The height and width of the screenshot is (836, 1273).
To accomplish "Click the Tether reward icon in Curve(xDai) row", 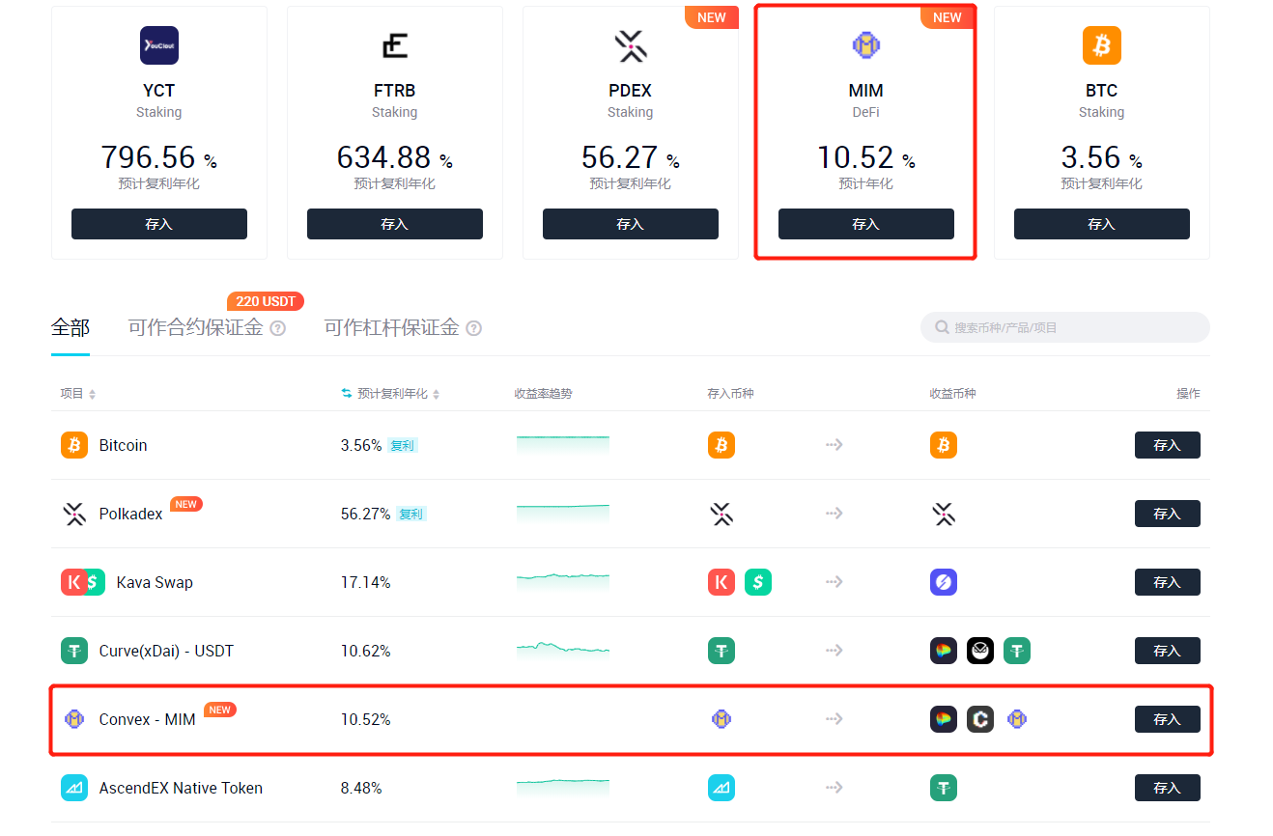I will pos(1017,651).
